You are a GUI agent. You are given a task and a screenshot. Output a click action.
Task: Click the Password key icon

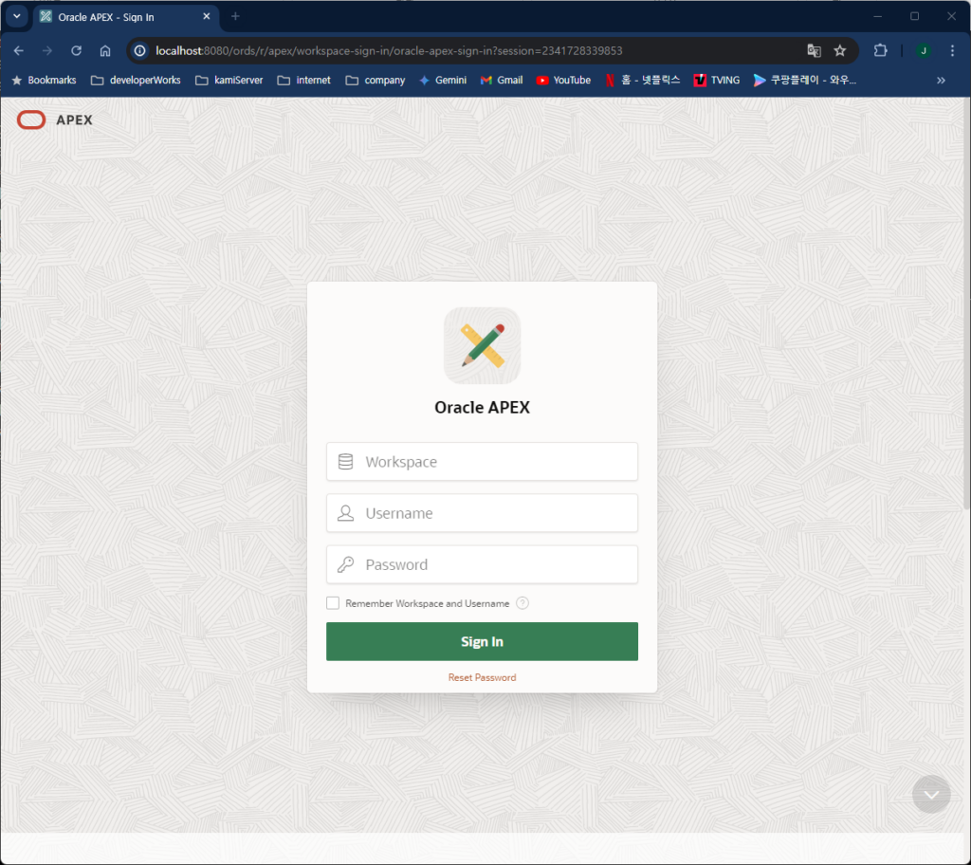click(x=345, y=564)
